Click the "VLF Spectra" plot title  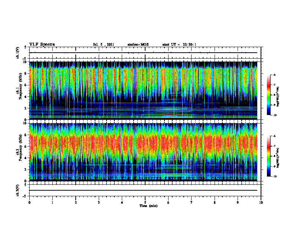pos(42,45)
